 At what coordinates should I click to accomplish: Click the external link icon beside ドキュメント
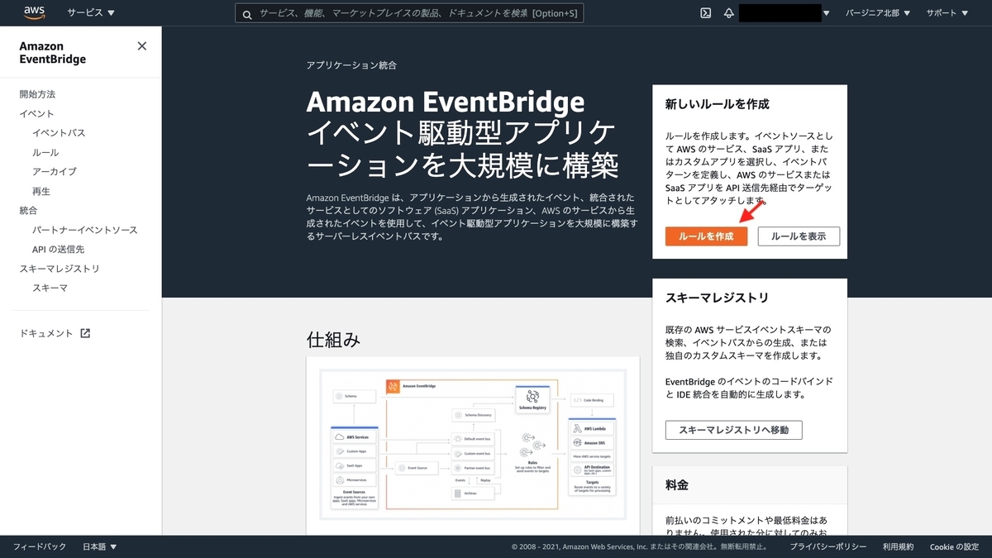(x=85, y=333)
